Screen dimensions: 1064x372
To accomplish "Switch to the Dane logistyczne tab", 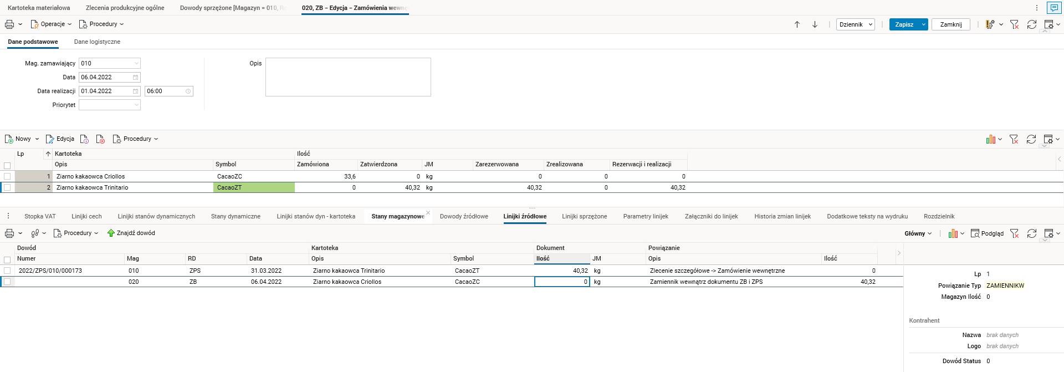I will pos(97,42).
